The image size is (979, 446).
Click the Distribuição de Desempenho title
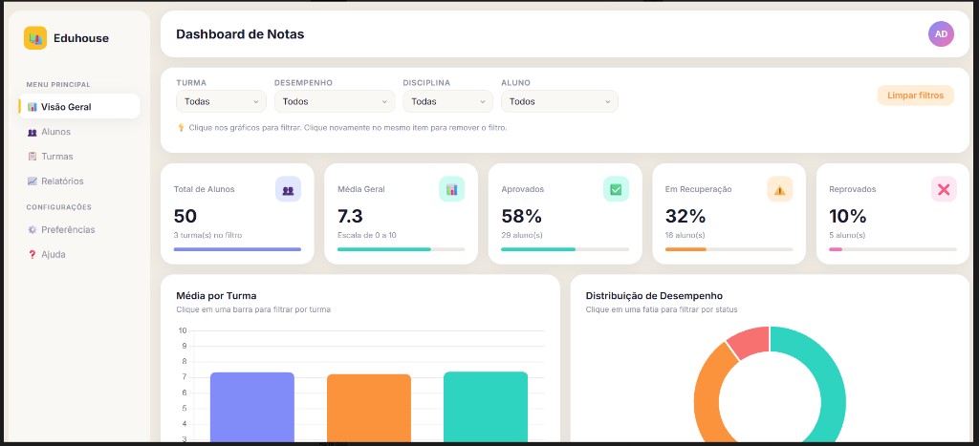[x=654, y=296]
